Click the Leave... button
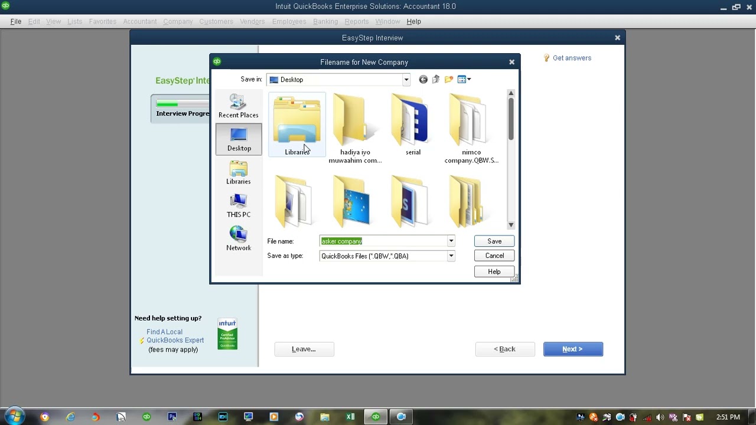This screenshot has width=756, height=425. coord(304,349)
